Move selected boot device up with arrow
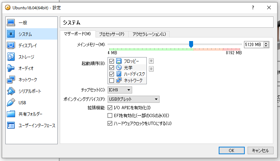Screen dimensions: 280x161 click(x=151, y=61)
